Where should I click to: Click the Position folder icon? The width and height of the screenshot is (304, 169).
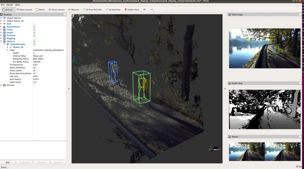click(5, 36)
